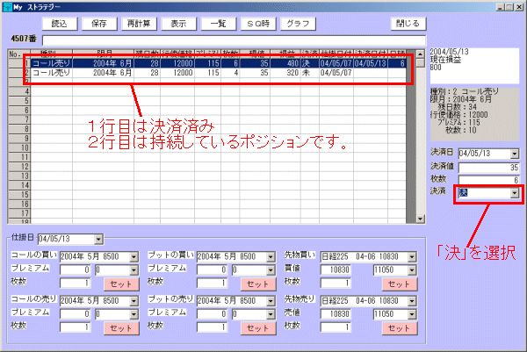
Task: Open the 仕掛日 date dropdown
Action: click(x=98, y=239)
